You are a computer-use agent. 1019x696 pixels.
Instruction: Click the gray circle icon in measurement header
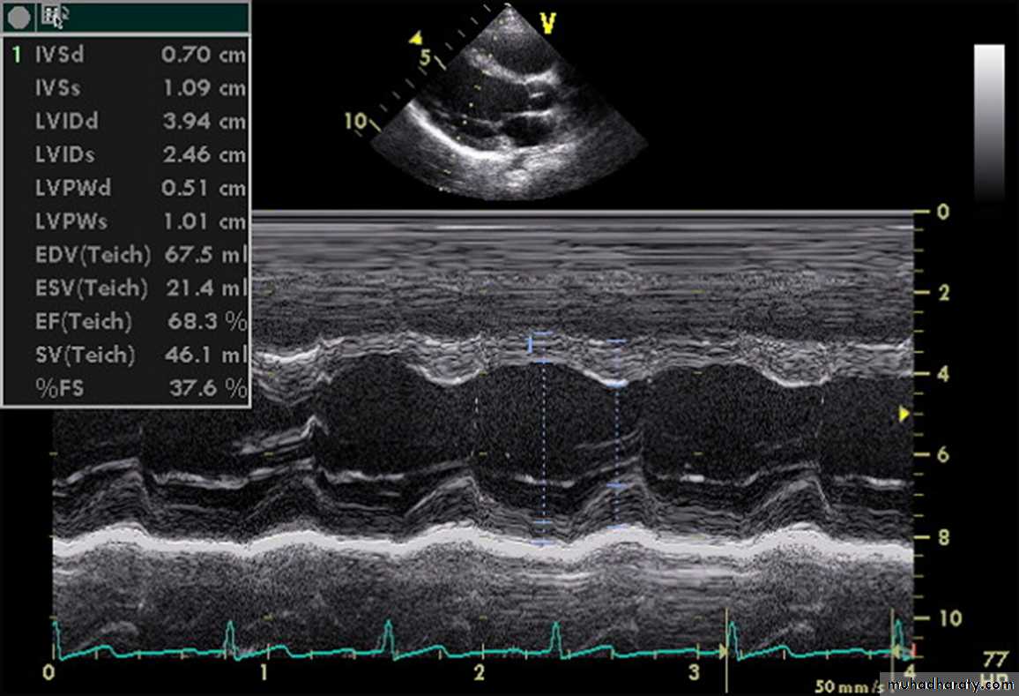click(19, 15)
